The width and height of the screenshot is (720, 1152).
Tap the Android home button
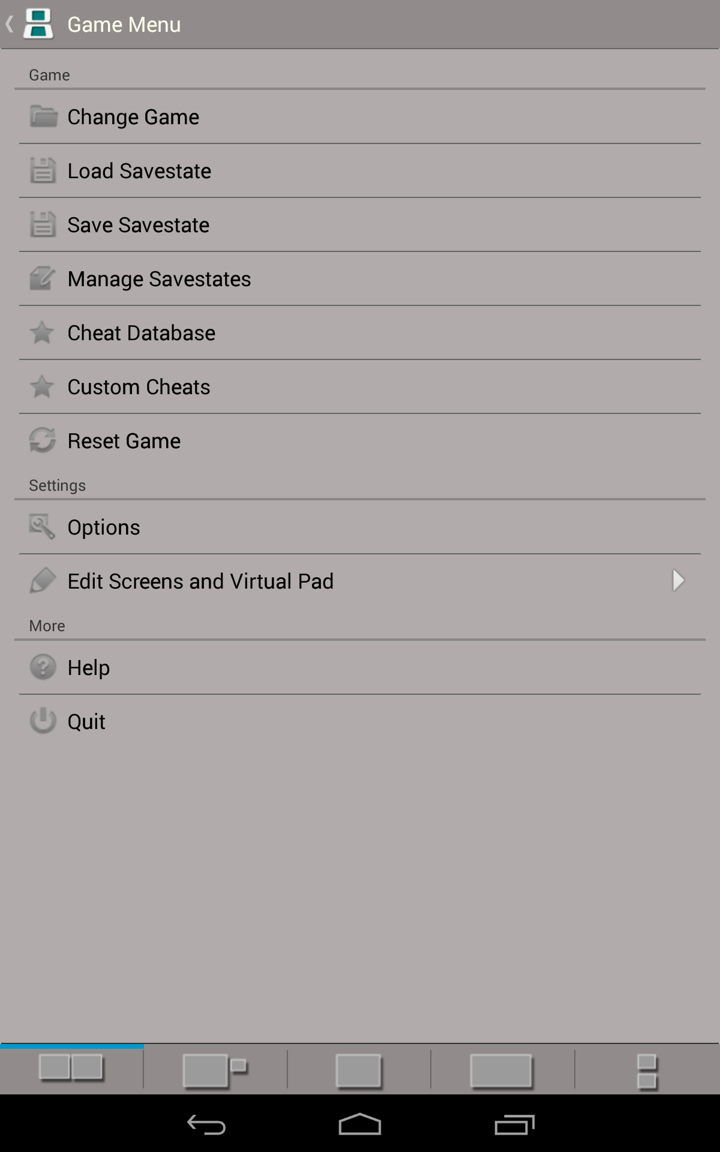360,1124
